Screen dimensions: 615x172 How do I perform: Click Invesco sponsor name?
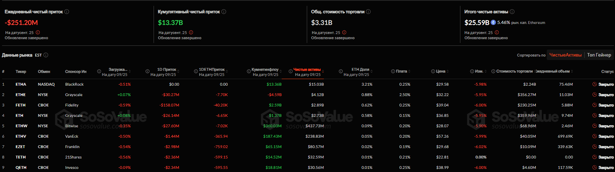click(x=72, y=167)
